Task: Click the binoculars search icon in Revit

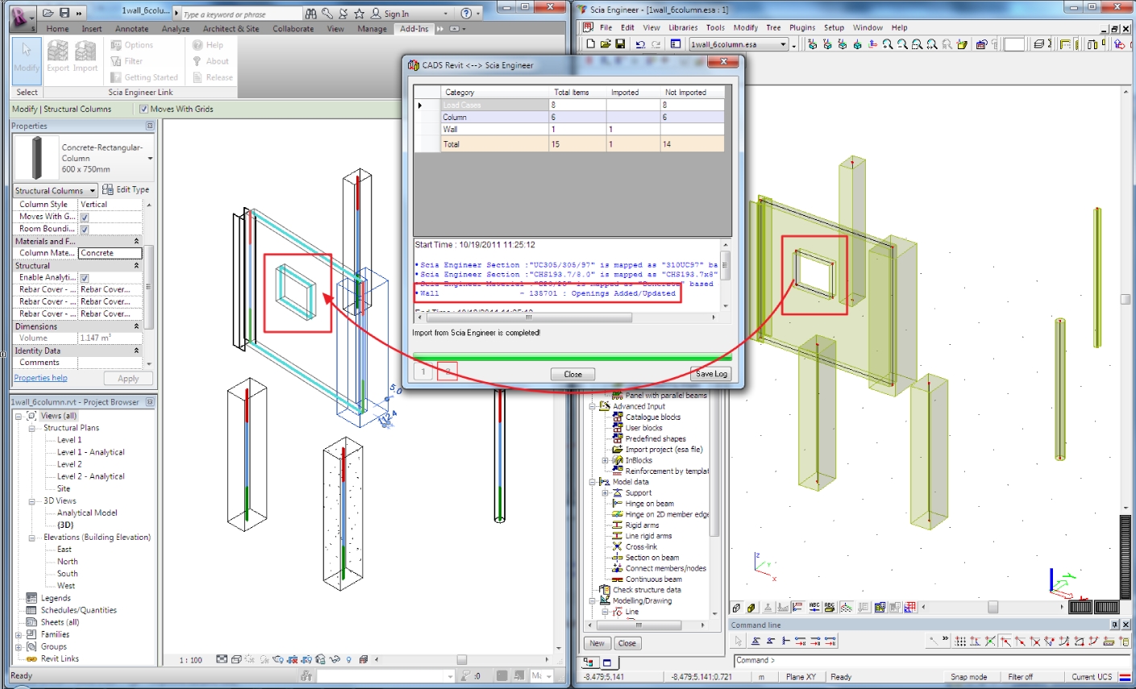Action: coord(311,14)
